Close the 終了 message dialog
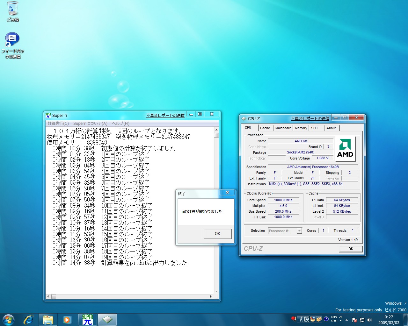 point(227,192)
